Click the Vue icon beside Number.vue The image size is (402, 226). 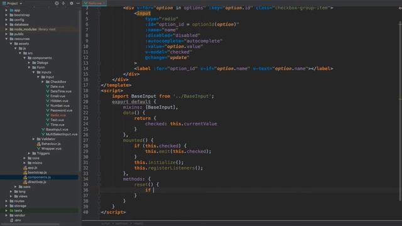click(x=48, y=105)
